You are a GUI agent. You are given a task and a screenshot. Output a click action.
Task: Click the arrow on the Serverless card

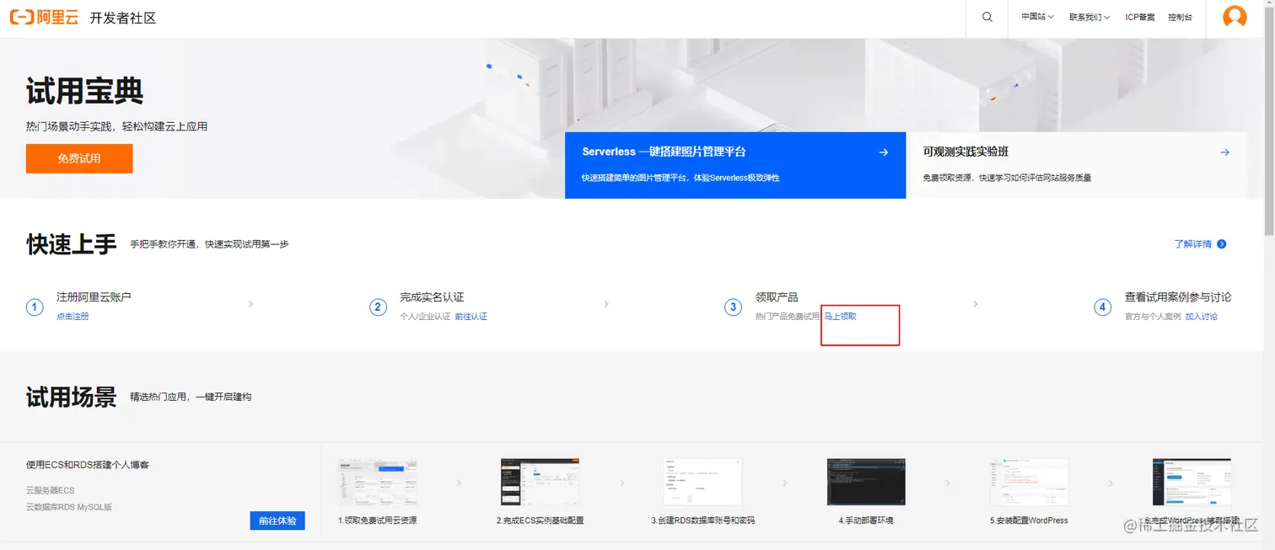pyautogui.click(x=884, y=152)
